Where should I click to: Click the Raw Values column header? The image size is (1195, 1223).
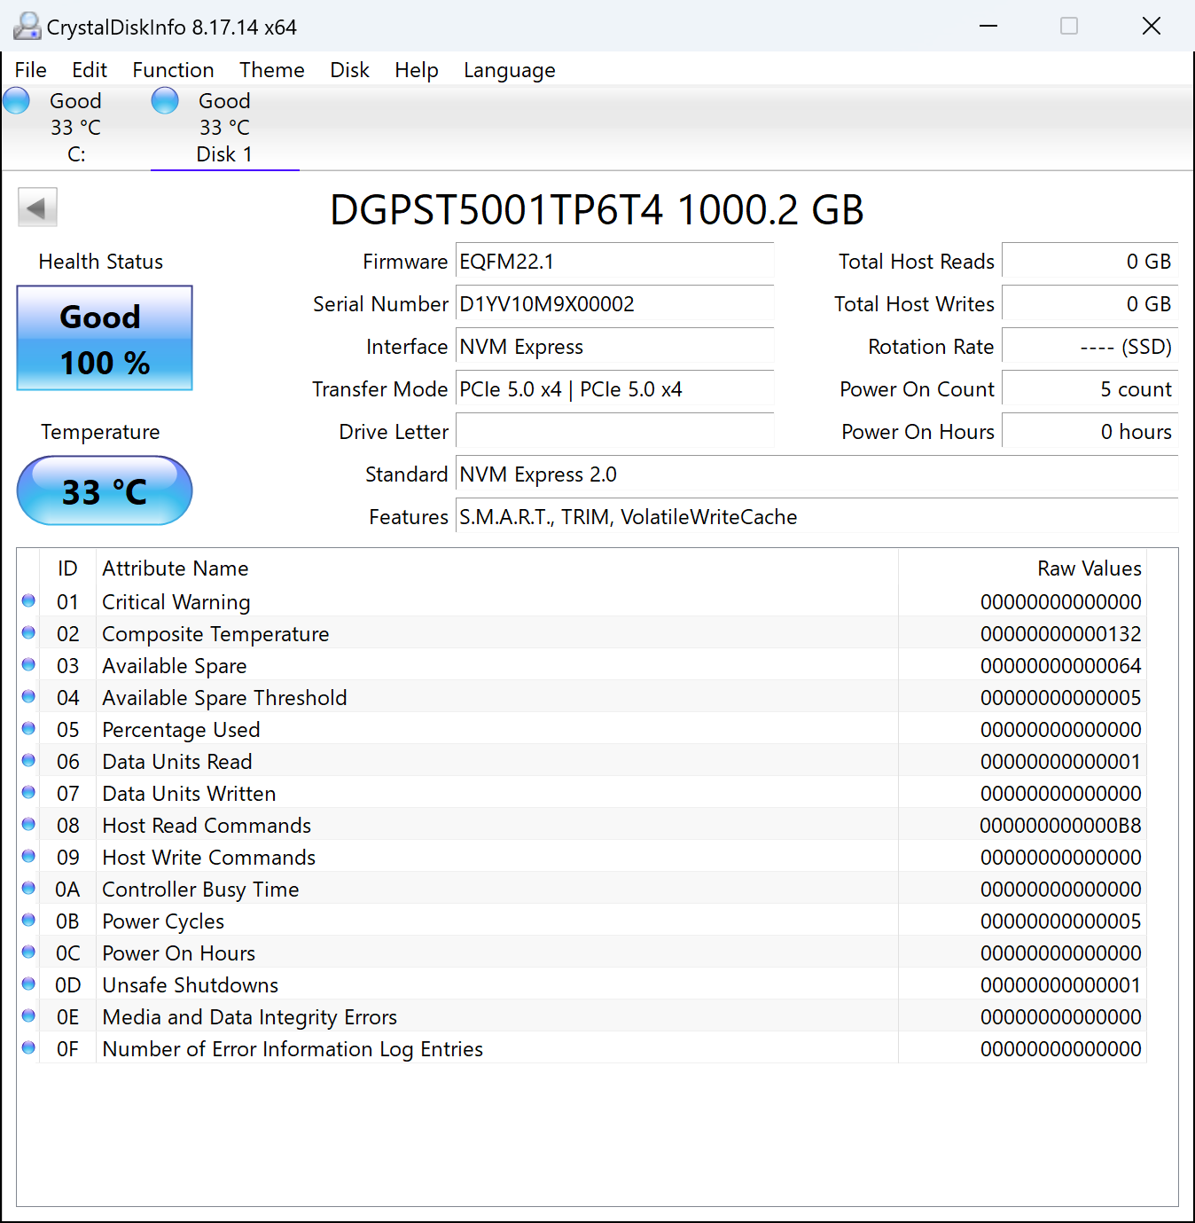point(1089,568)
